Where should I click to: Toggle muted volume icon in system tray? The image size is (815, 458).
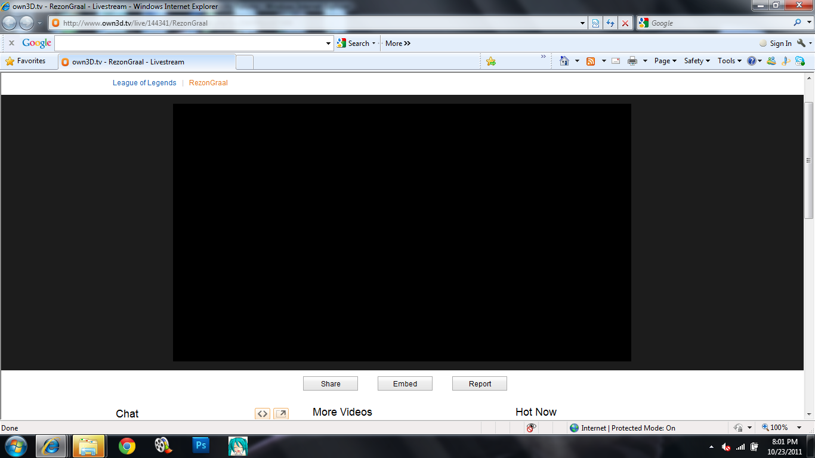click(x=726, y=447)
